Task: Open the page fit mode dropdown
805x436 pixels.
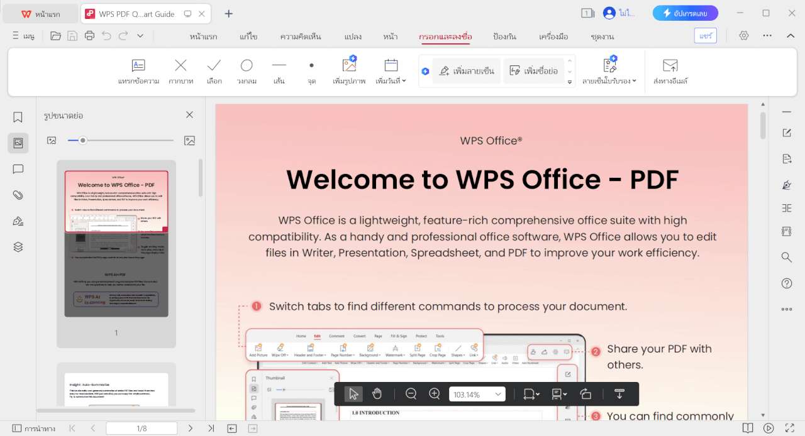Action: [531, 394]
